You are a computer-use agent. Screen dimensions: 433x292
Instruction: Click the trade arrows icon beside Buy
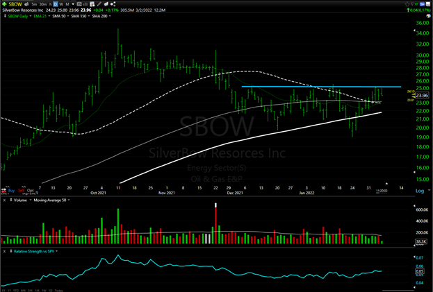pos(3,190)
